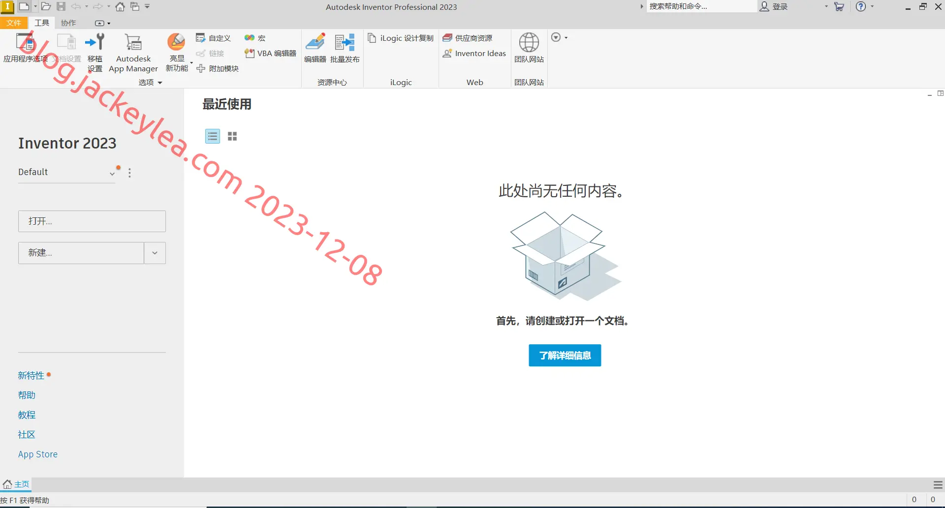Image resolution: width=945 pixels, height=508 pixels.
Task: Switch recent files to list view
Action: [x=213, y=136]
